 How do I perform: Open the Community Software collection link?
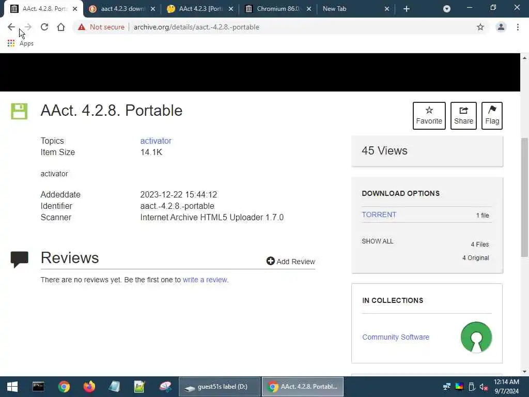(395, 337)
